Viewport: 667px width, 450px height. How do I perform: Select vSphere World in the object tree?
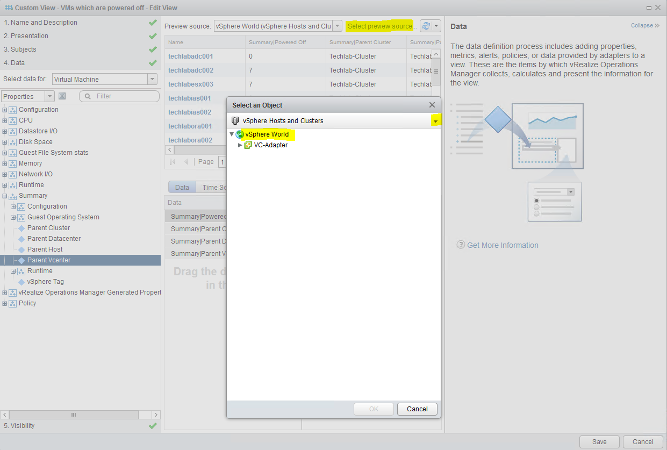[267, 134]
